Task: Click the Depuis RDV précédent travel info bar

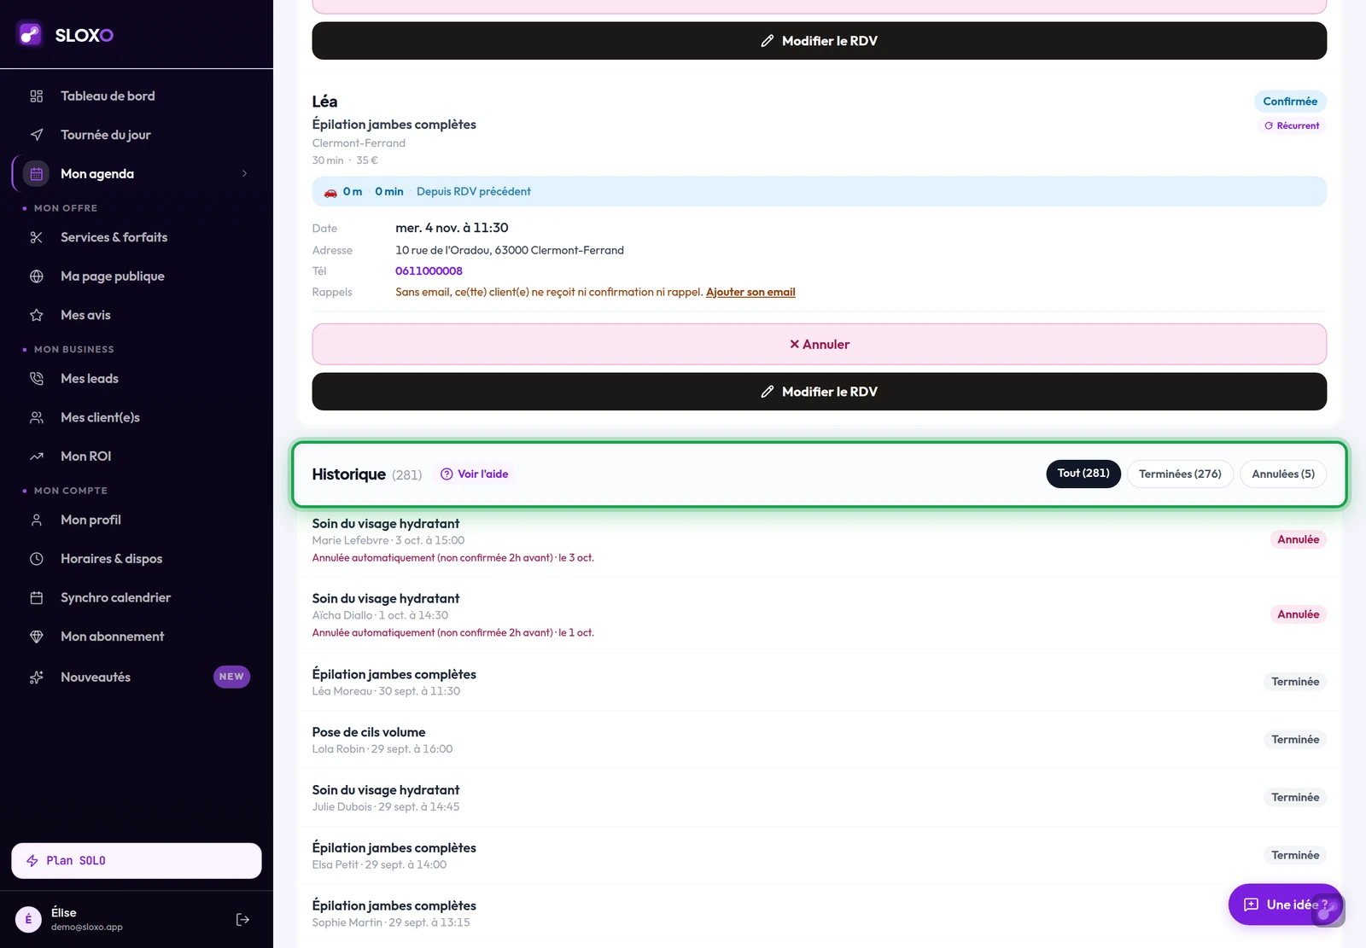Action: point(819,191)
